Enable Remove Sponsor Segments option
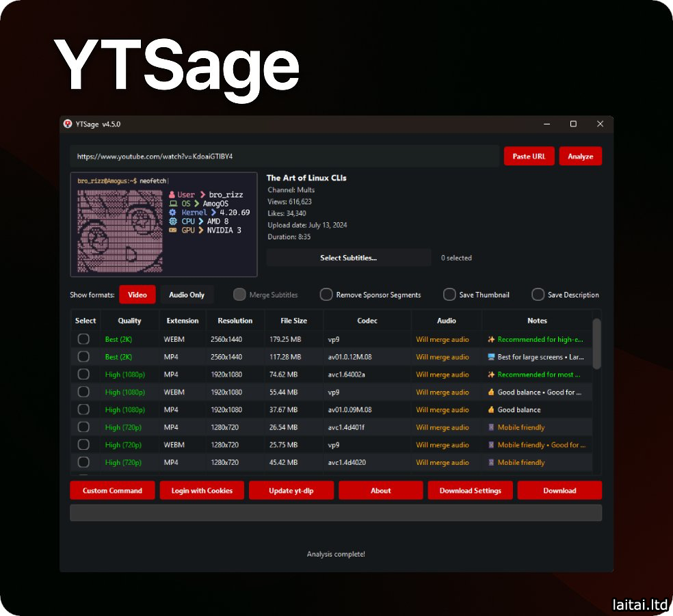This screenshot has width=673, height=616. coord(326,295)
